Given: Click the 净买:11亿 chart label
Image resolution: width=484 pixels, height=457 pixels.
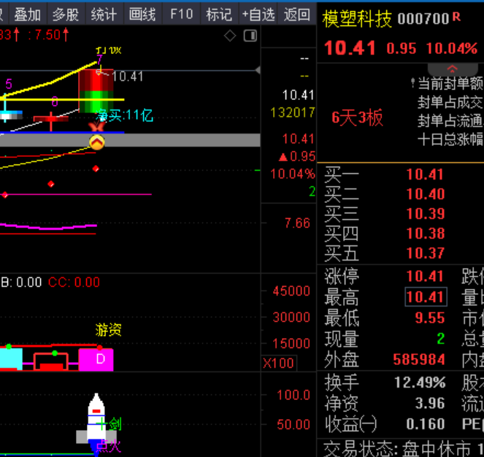Looking at the screenshot, I should point(124,115).
